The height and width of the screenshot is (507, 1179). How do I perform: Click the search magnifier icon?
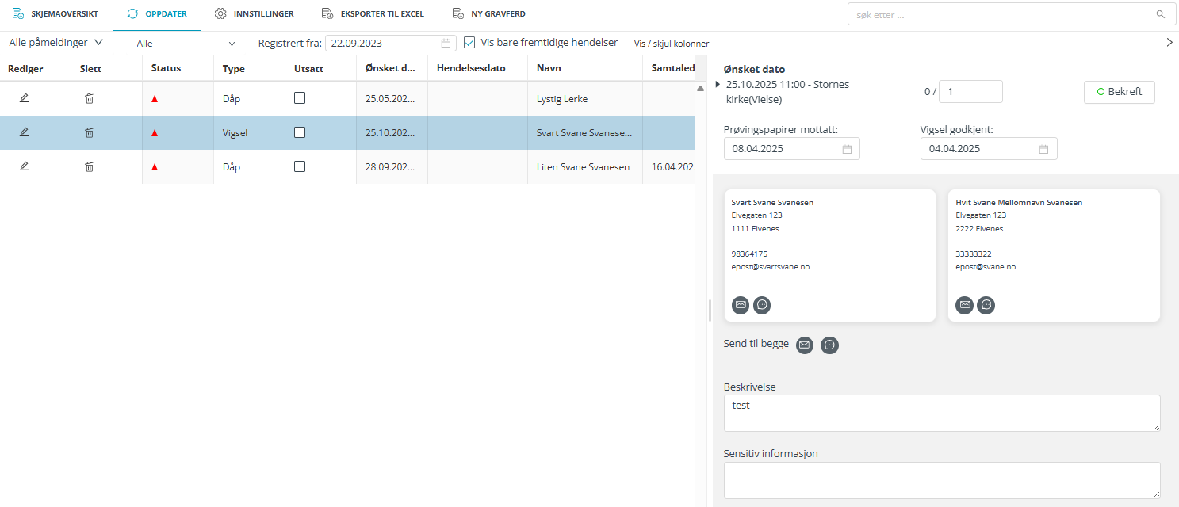coord(1160,14)
